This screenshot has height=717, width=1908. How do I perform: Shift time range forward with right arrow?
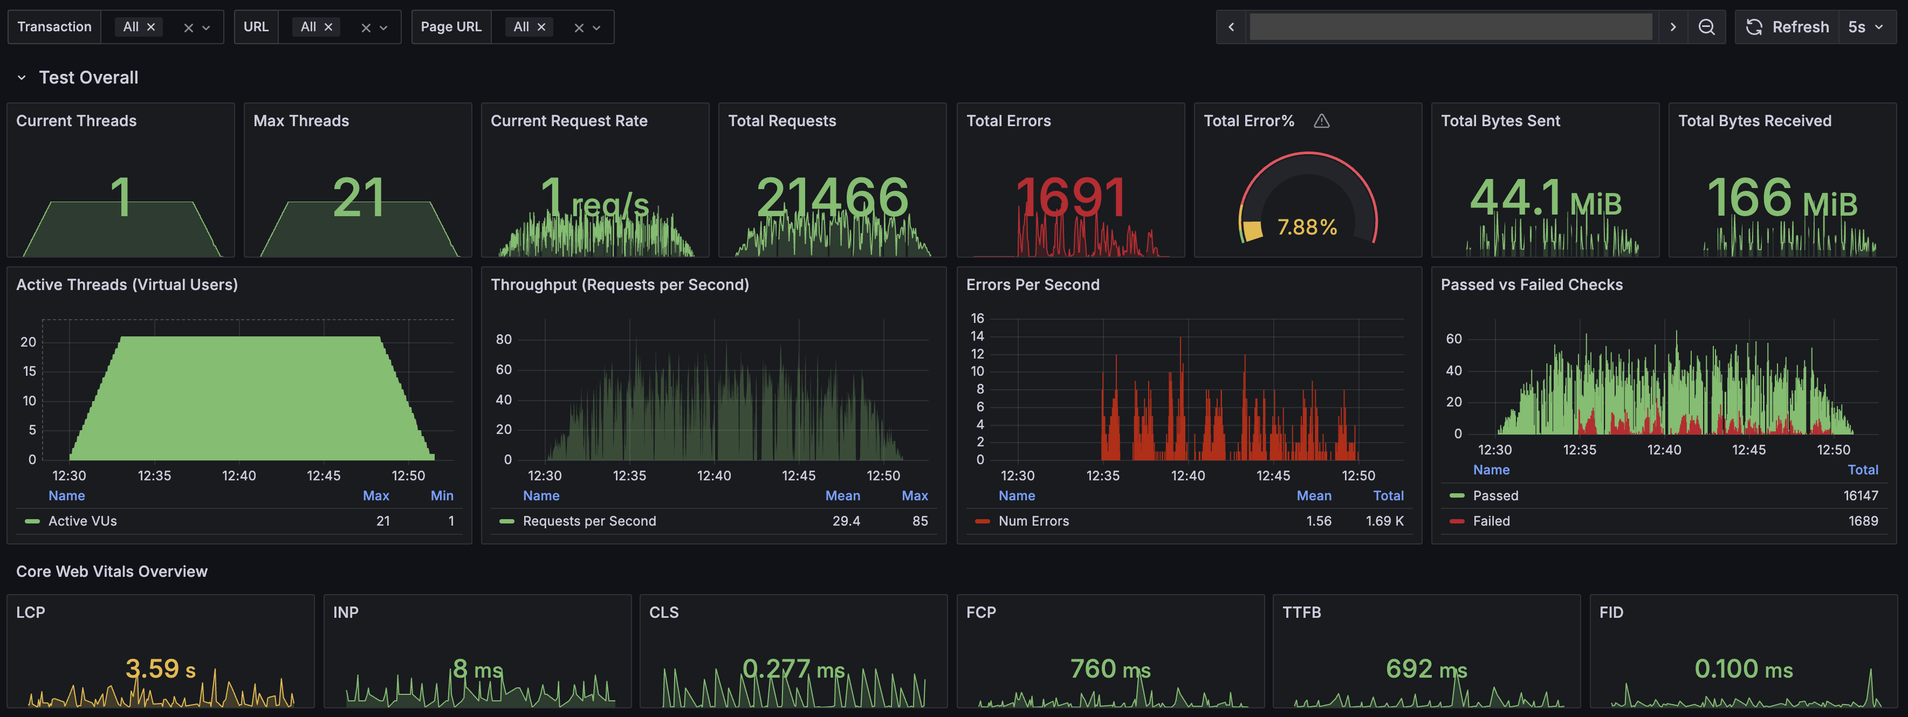[1672, 27]
